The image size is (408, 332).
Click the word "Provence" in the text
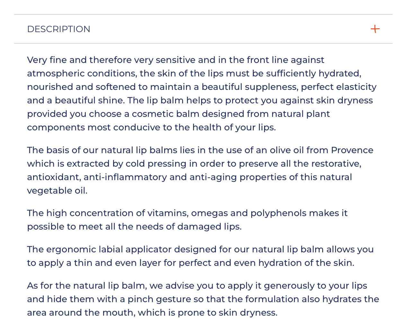pos(352,150)
